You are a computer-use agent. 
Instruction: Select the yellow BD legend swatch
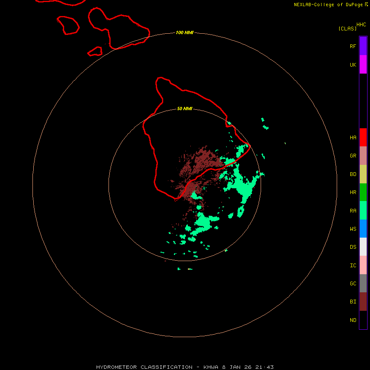tap(363, 174)
